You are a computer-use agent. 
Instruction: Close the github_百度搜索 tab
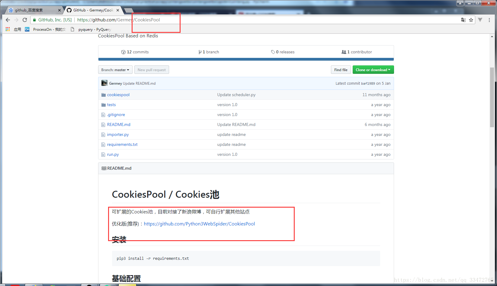click(59, 10)
